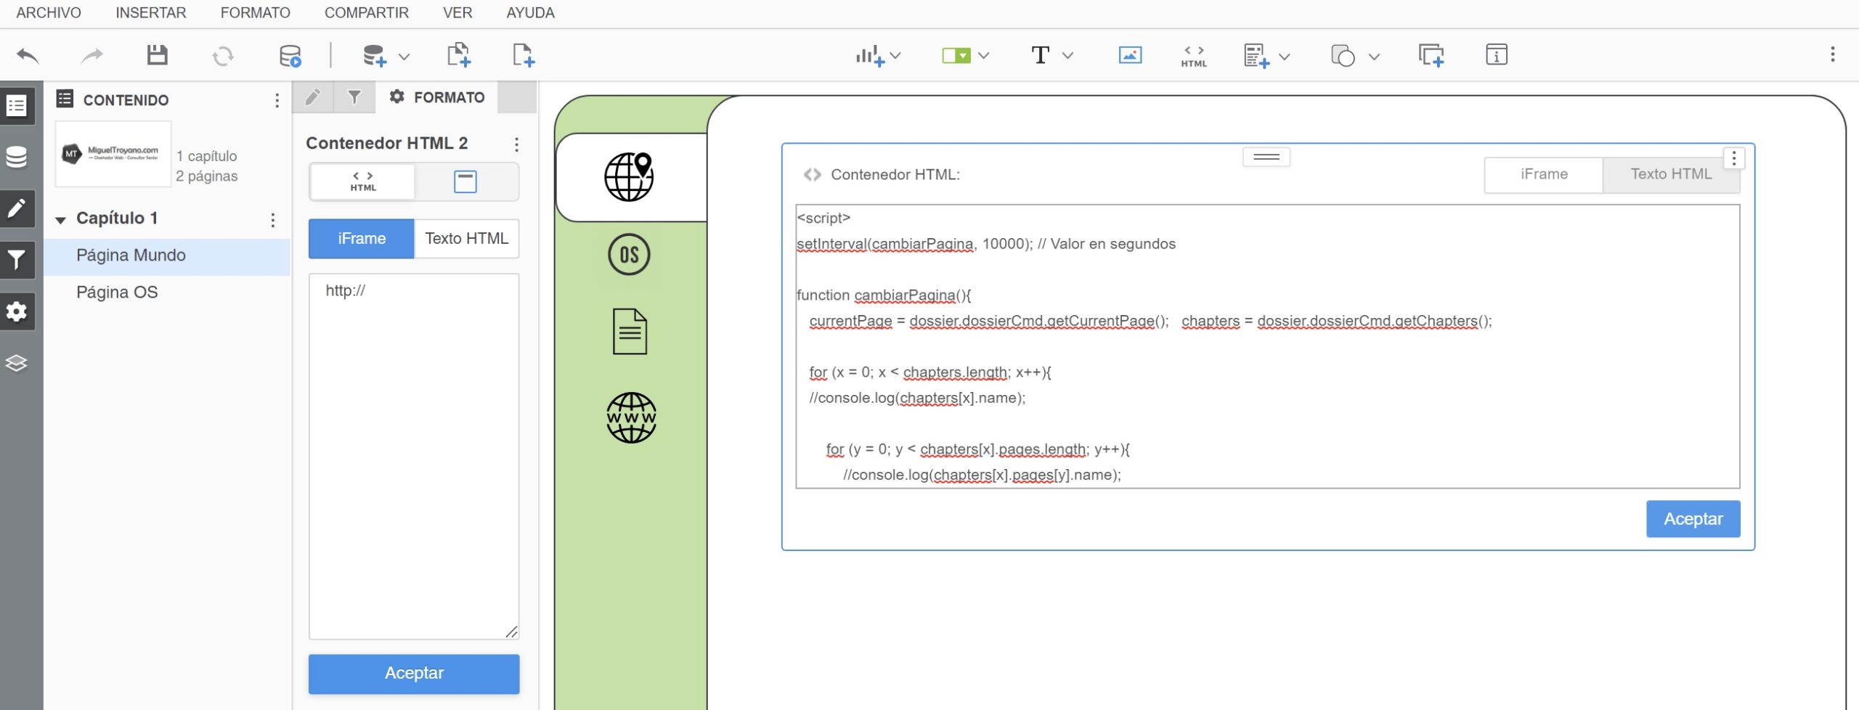Insert HTML container from toolbar
The image size is (1859, 710).
pos(1194,57)
